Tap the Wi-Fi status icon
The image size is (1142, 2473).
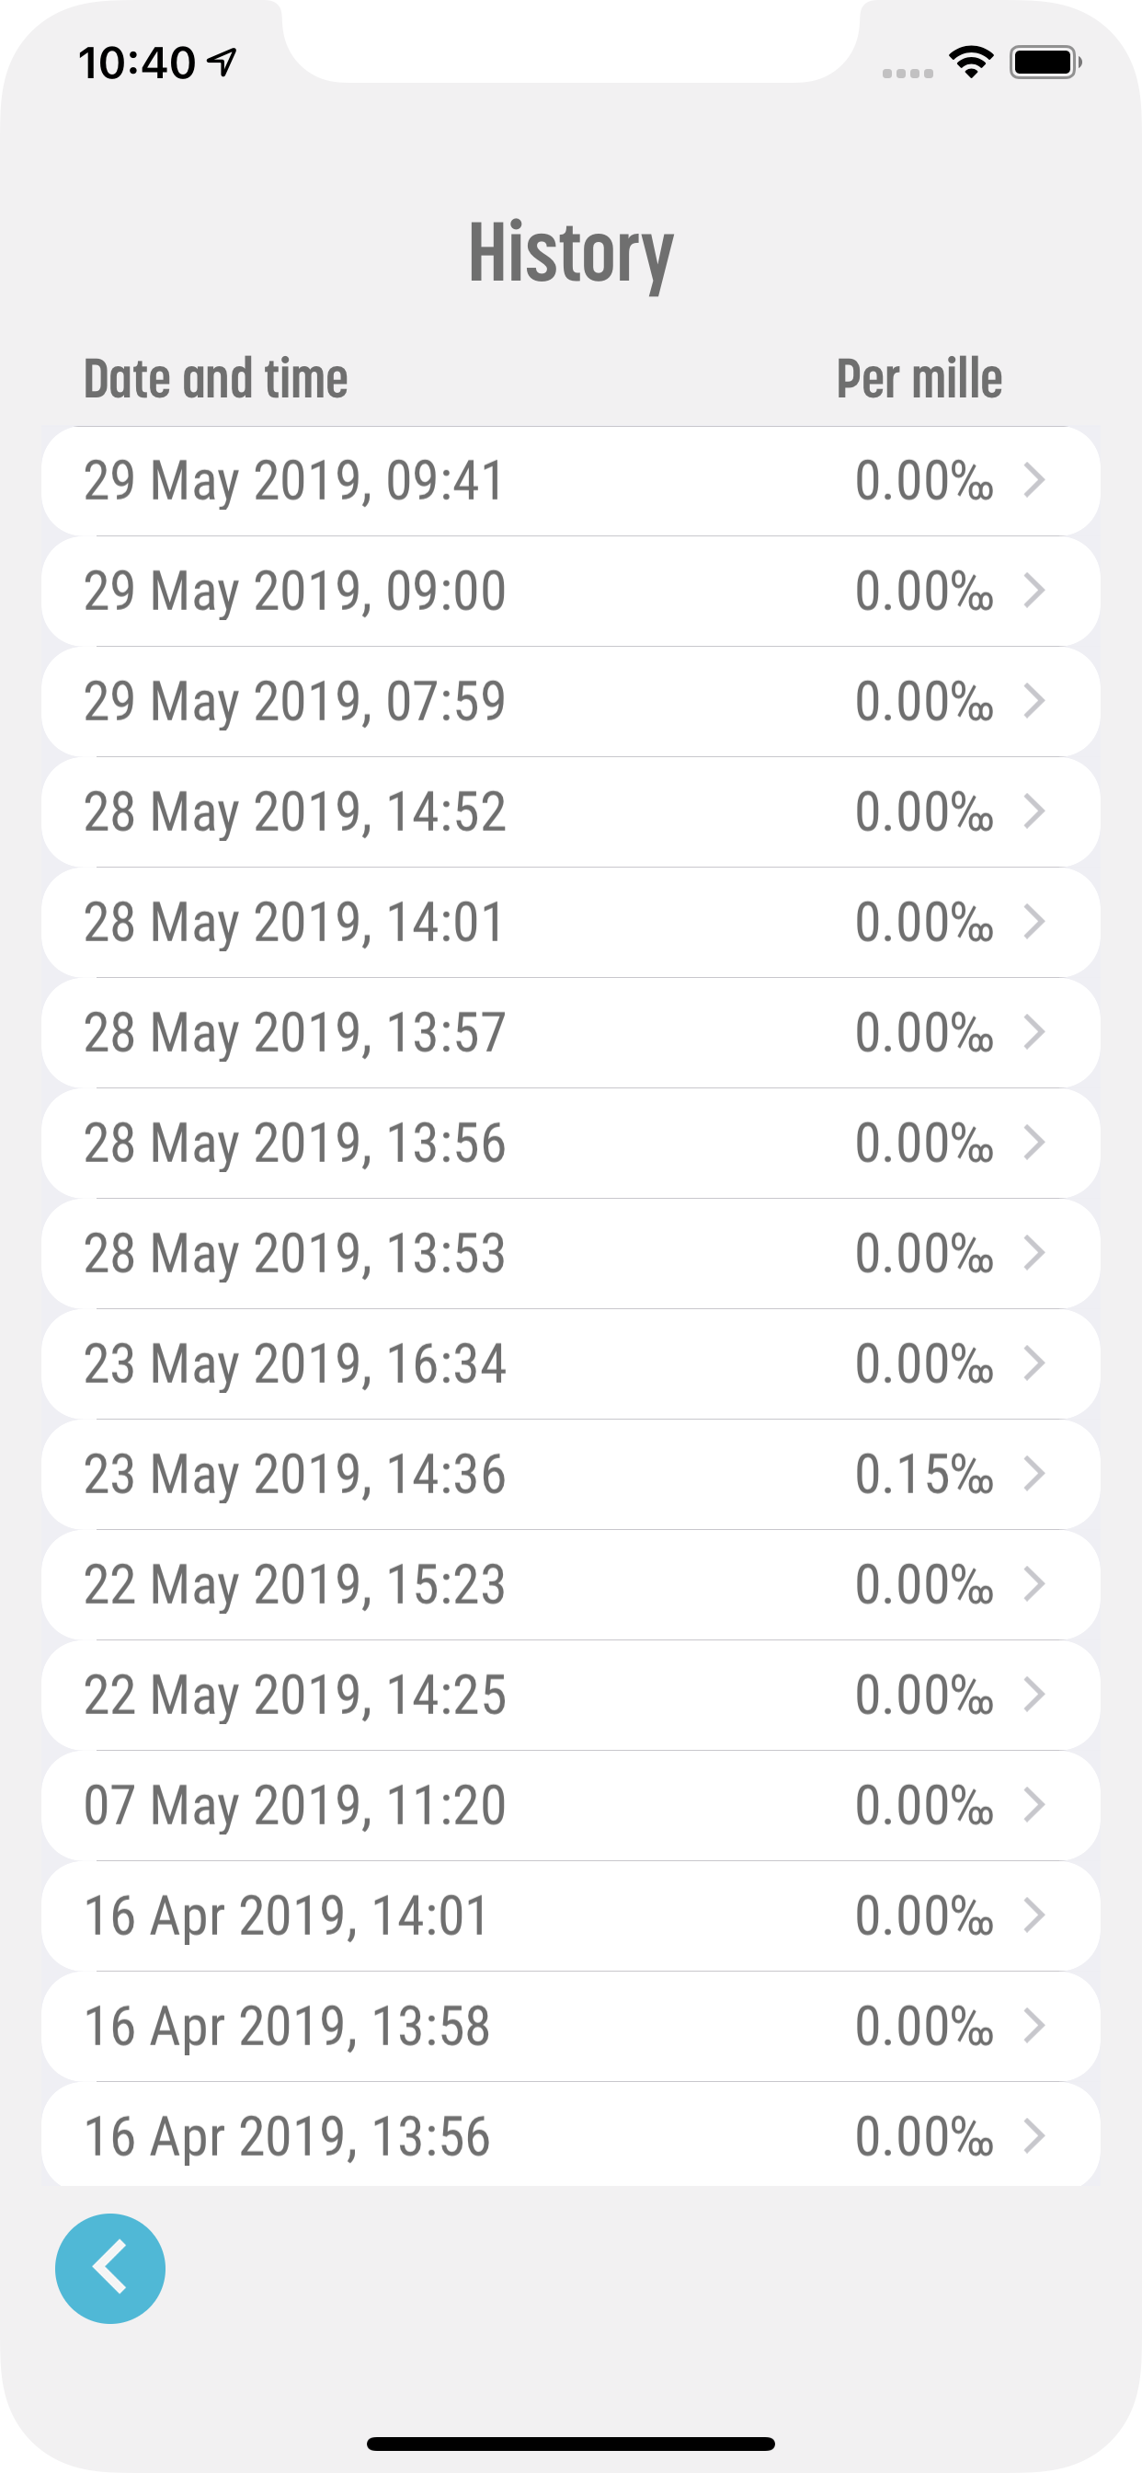(x=970, y=63)
